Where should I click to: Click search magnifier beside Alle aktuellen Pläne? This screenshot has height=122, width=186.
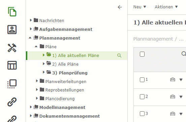119,55
